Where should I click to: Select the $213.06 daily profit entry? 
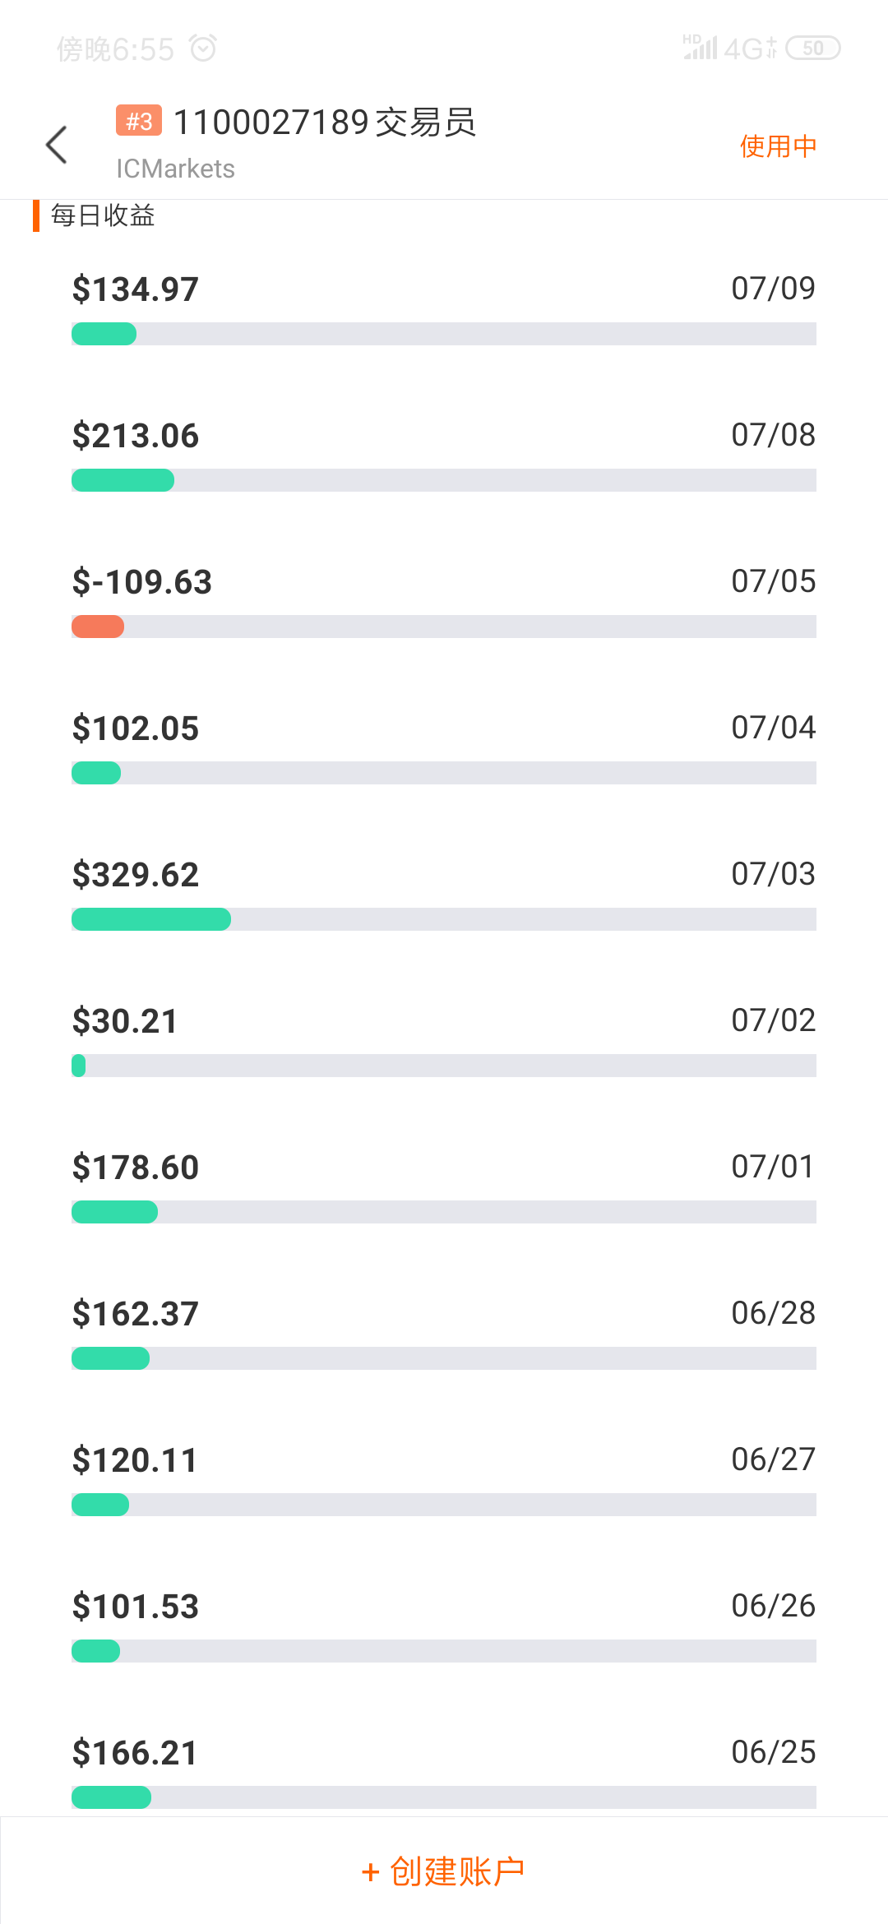click(x=136, y=436)
